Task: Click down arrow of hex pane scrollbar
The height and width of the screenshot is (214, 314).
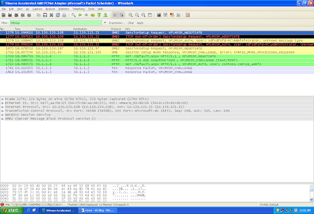Action: coord(312,199)
